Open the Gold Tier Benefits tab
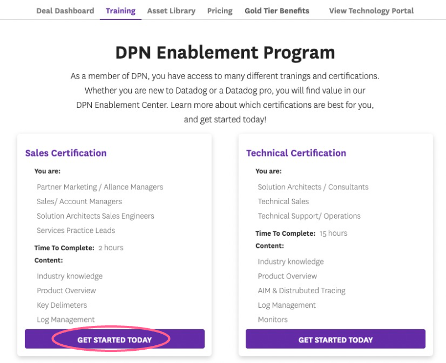This screenshot has width=446, height=363. [x=277, y=11]
